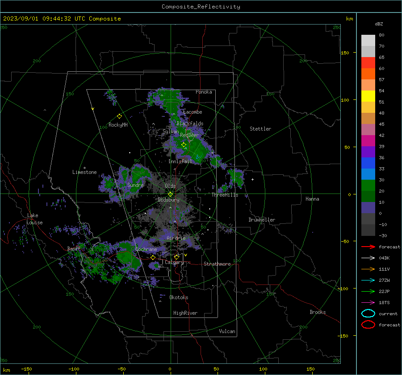The height and width of the screenshot is (375, 402).
Task: Click the Drumheller town label
Action: pyautogui.click(x=262, y=220)
